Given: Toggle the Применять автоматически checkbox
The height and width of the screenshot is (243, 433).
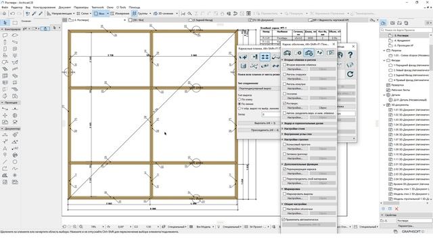Looking at the screenshot, I should 283,219.
